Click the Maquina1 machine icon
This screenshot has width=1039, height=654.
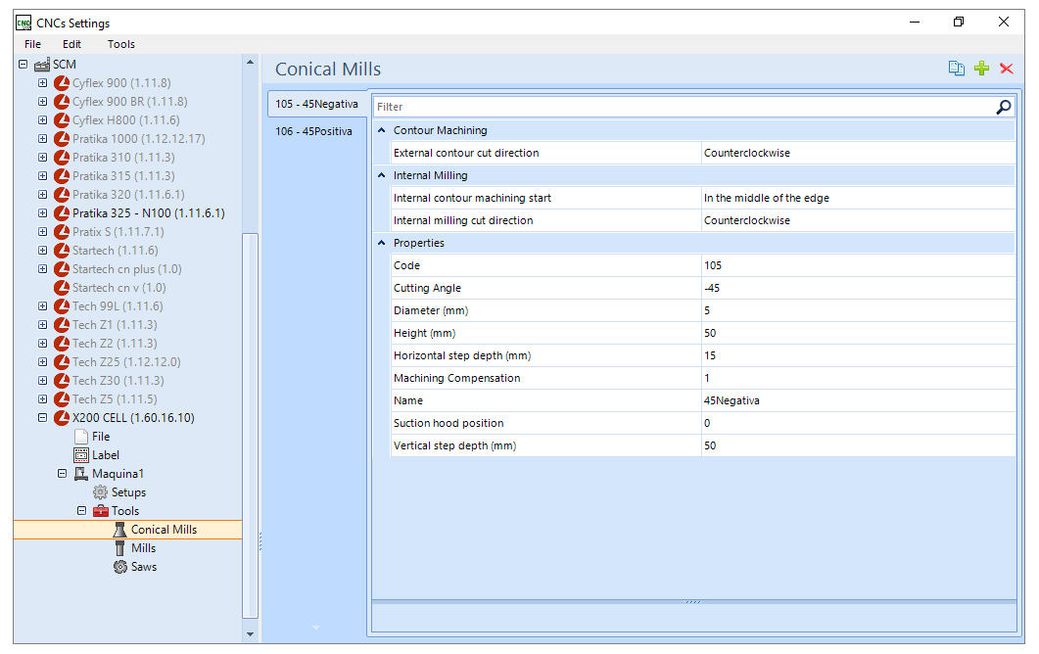click(81, 474)
